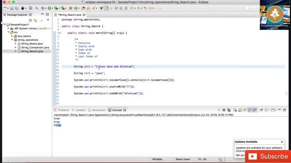Click the 'Writable' status bar entry
This screenshot has height=163, width=291.
coord(157,159)
